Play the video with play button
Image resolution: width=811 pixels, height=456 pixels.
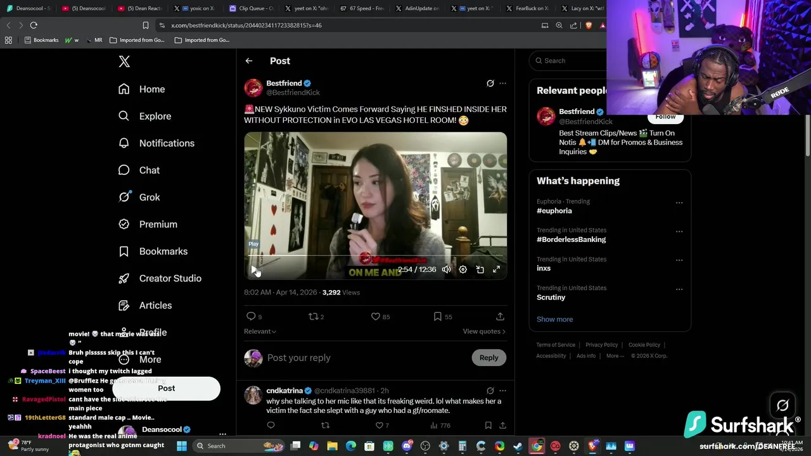(254, 270)
